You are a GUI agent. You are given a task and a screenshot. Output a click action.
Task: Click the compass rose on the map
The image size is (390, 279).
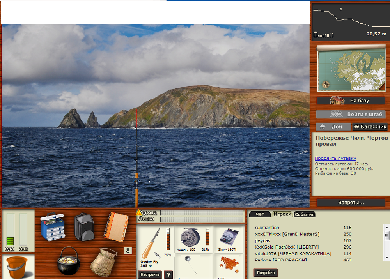click(x=326, y=85)
